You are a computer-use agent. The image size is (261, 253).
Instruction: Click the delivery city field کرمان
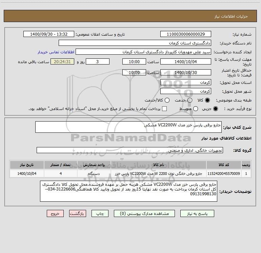pyautogui.click(x=186, y=91)
